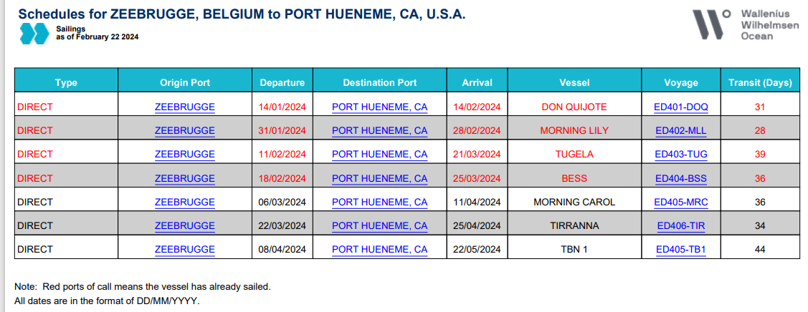Click PORT HUENEME, CA link in TUGELA row
The width and height of the screenshot is (808, 312).
pos(380,154)
